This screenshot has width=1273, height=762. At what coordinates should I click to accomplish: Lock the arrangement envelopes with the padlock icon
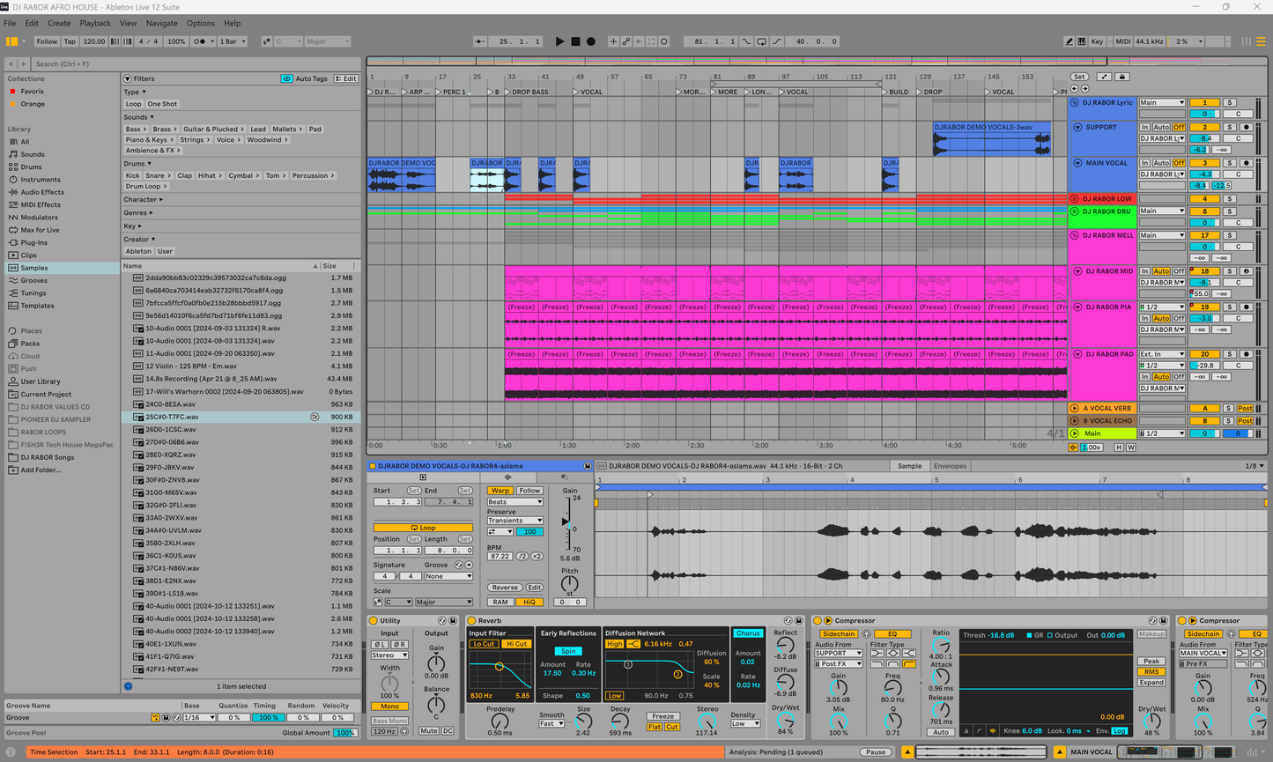[x=1121, y=77]
